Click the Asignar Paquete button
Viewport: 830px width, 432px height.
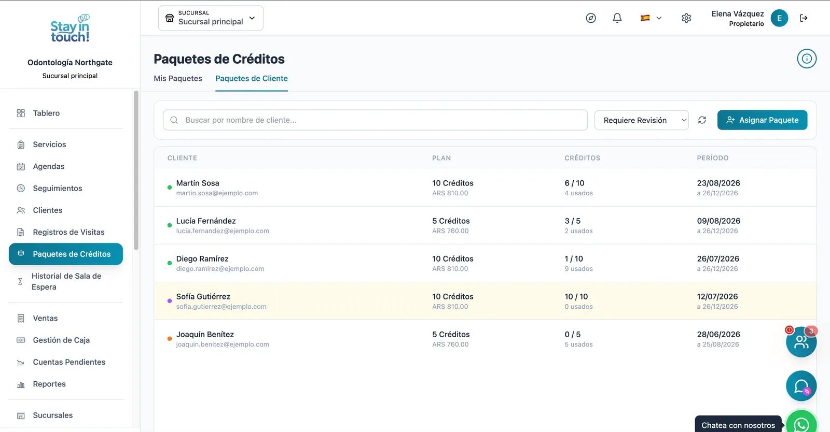[762, 120]
